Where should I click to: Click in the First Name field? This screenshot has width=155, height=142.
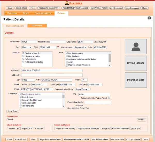(x=29, y=42)
